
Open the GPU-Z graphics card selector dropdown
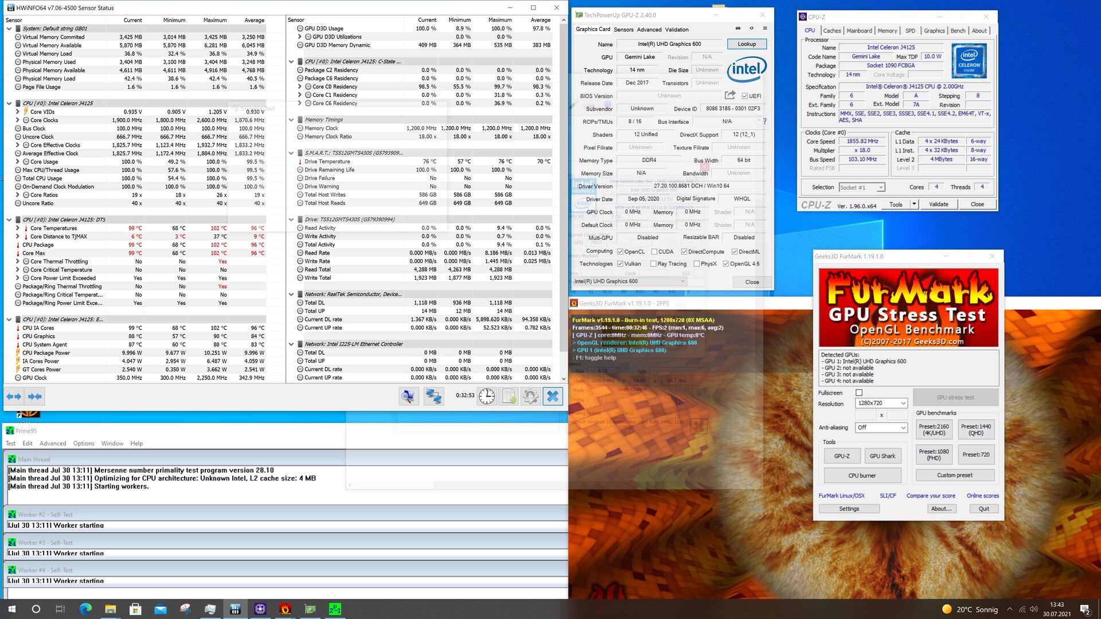pos(630,281)
